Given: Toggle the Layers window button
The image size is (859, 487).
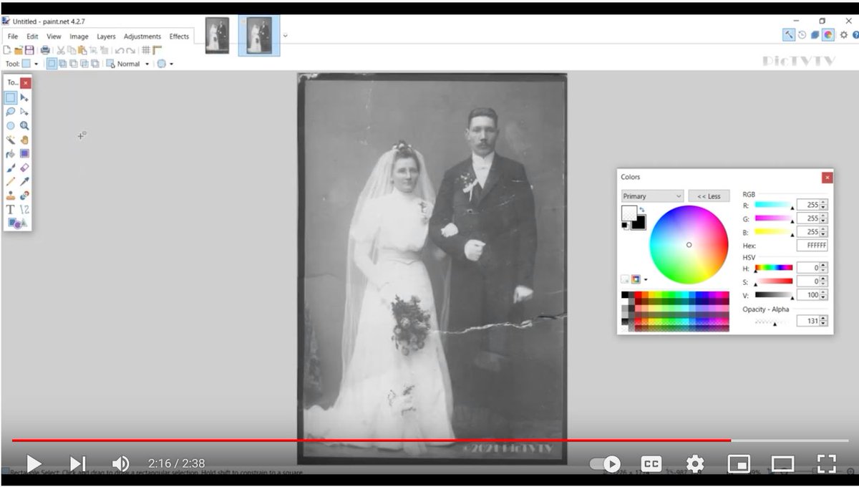Looking at the screenshot, I should pyautogui.click(x=815, y=34).
